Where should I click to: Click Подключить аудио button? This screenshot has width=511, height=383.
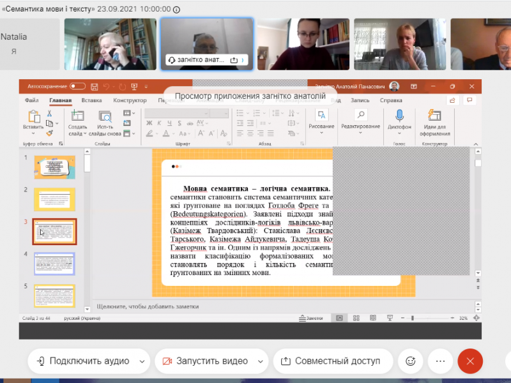(x=83, y=361)
